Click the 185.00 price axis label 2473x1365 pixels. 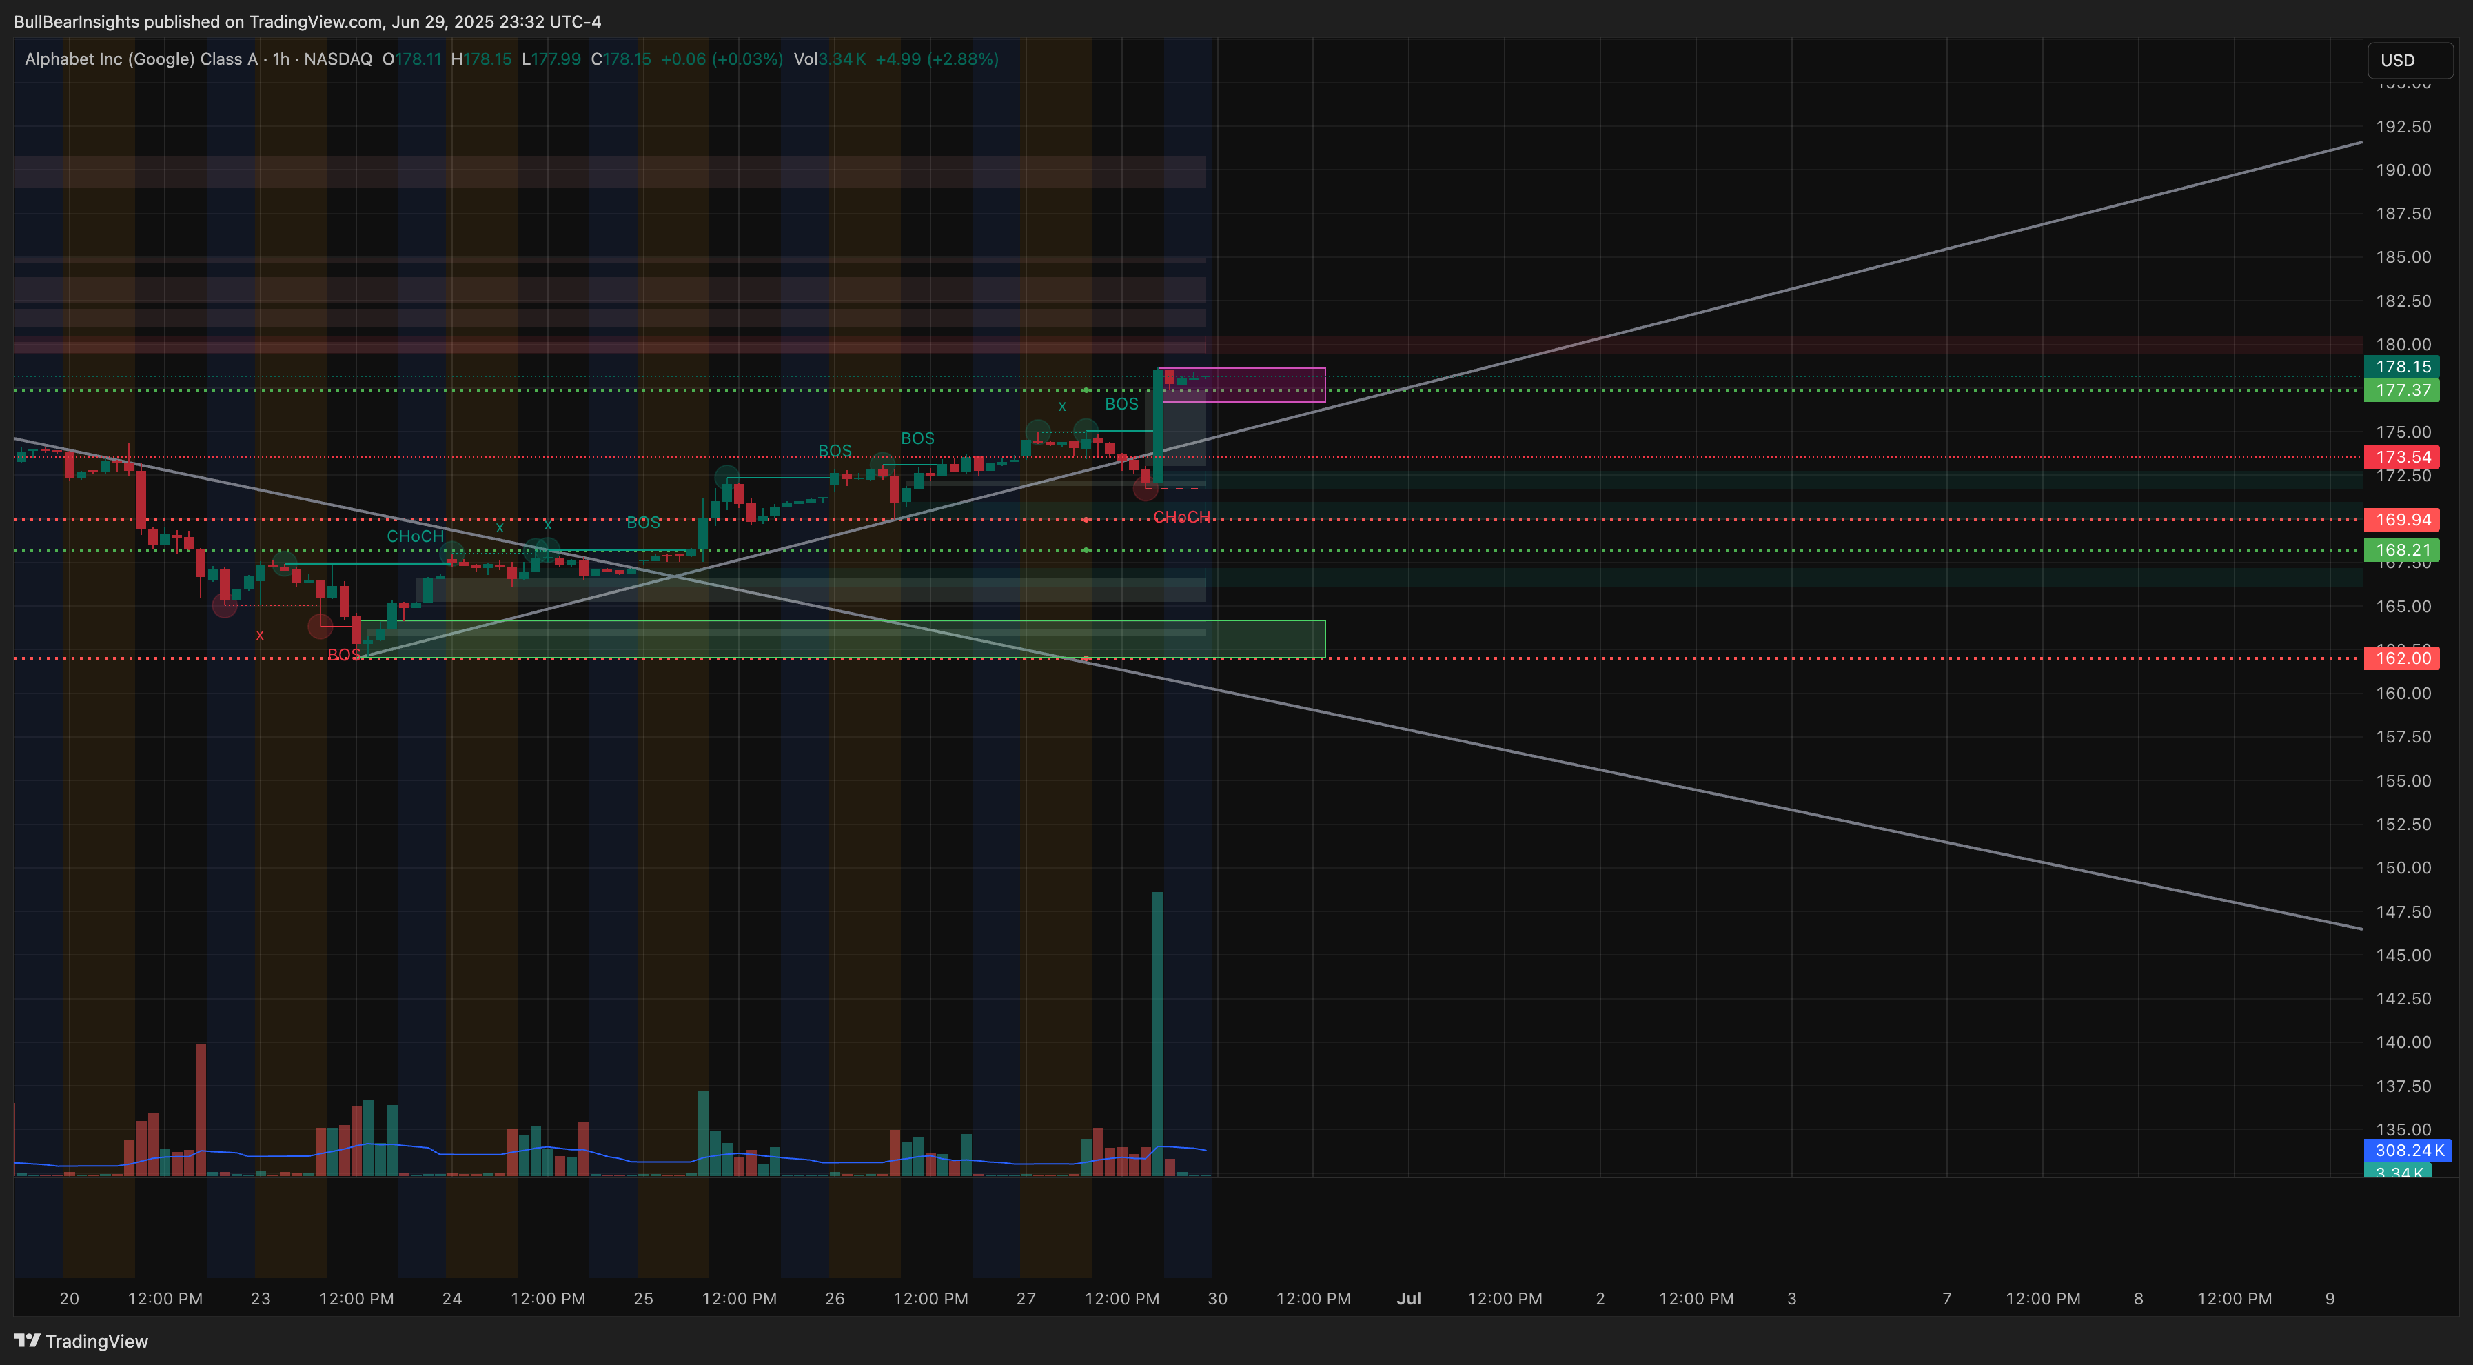pyautogui.click(x=2403, y=257)
